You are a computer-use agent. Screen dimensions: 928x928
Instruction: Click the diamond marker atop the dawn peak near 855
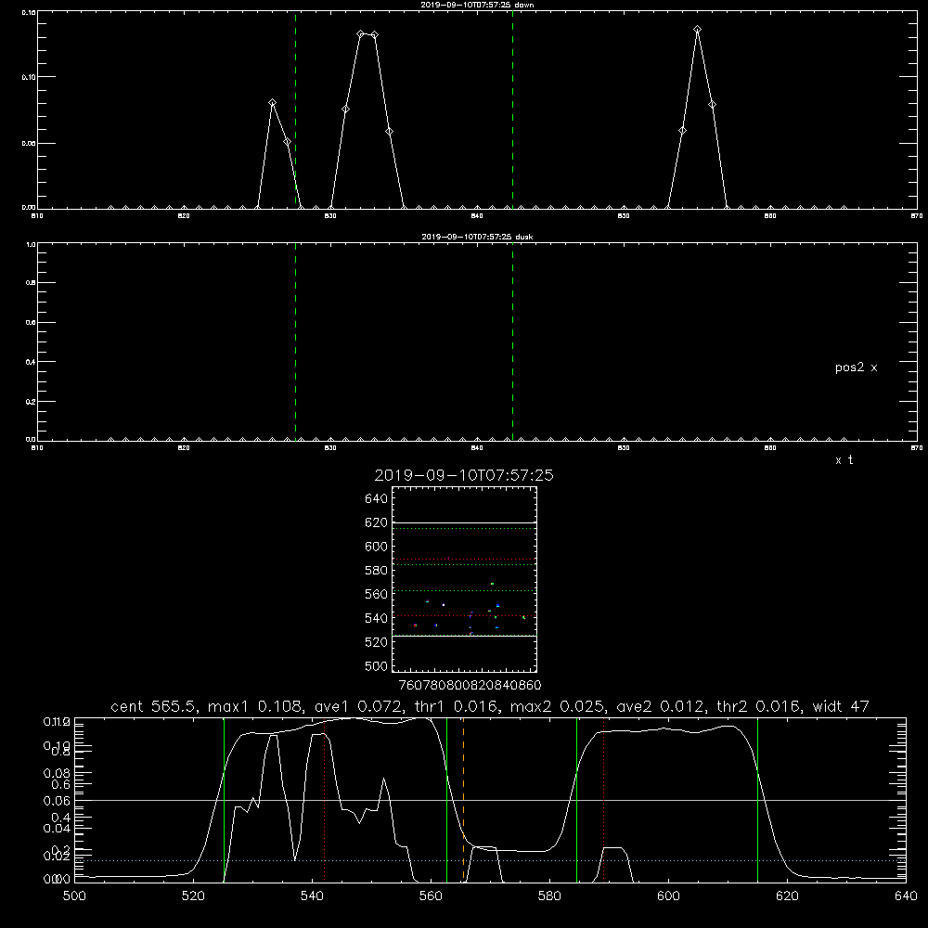698,29
